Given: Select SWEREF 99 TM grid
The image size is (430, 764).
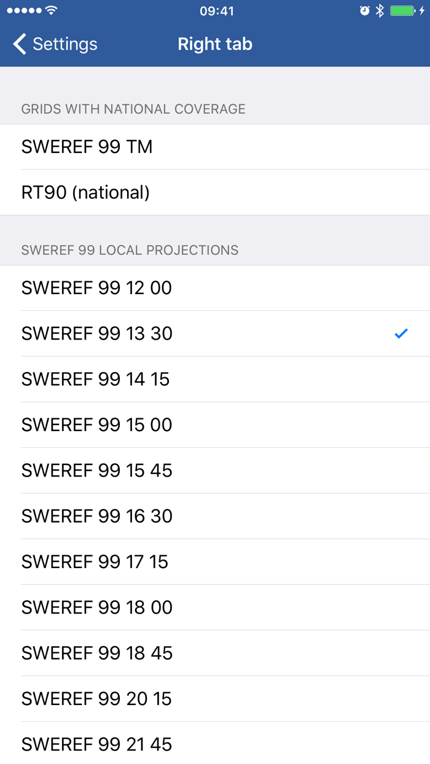Looking at the screenshot, I should [x=87, y=146].
